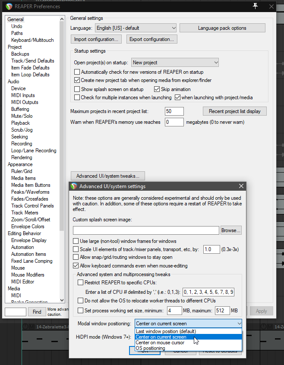The image size is (284, 365).
Task: Click Import configuration... button
Action: tap(96, 39)
